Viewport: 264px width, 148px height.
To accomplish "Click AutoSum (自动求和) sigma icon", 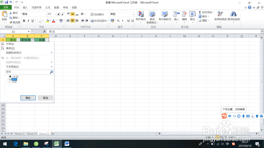I will [x=200, y=12].
